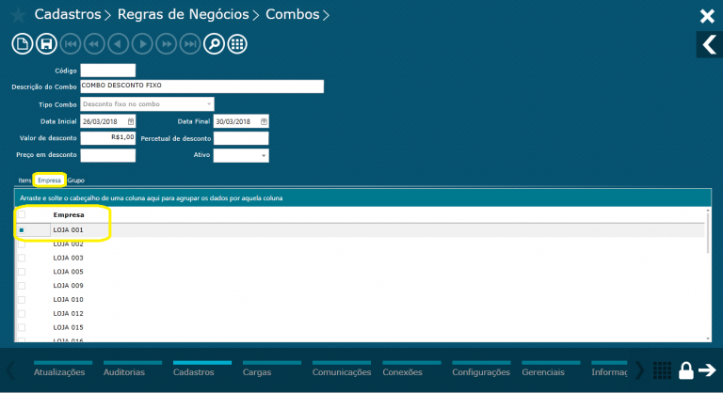723x393 pixels.
Task: Click the grid scrollbar down arrow
Action: (x=708, y=338)
